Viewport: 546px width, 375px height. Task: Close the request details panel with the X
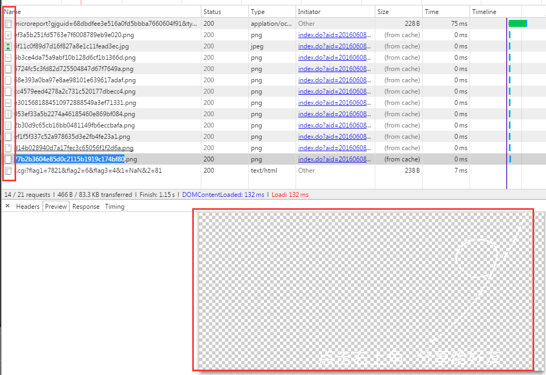click(x=8, y=206)
